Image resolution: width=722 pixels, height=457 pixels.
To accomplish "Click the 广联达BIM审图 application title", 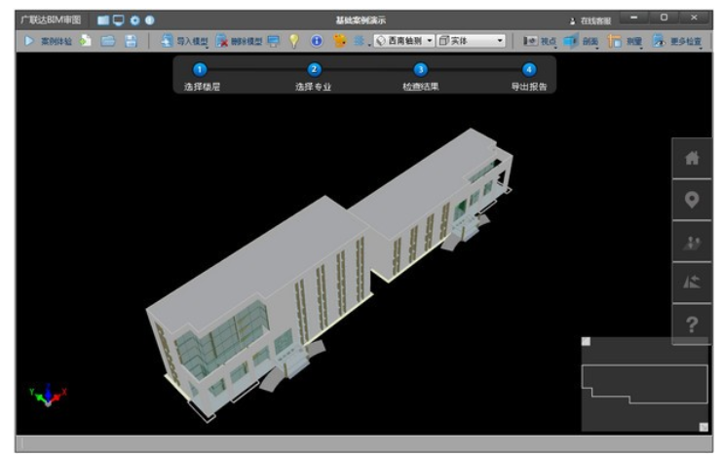I will [x=51, y=20].
